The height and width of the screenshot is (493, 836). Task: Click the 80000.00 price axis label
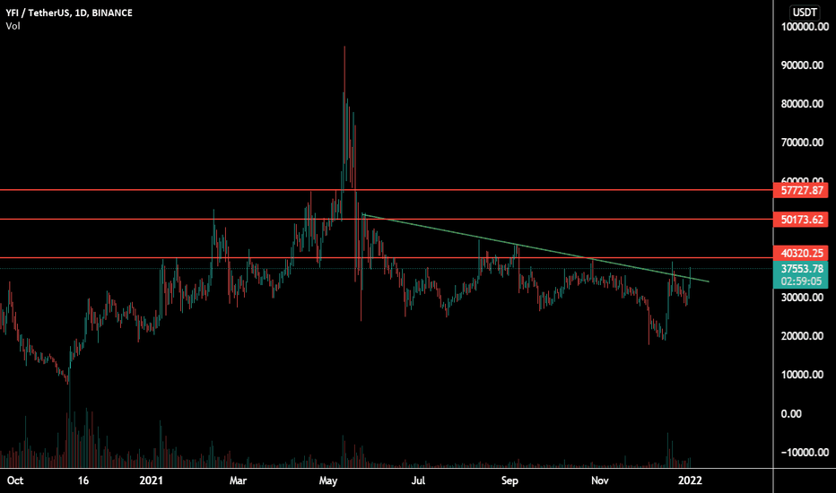click(803, 104)
